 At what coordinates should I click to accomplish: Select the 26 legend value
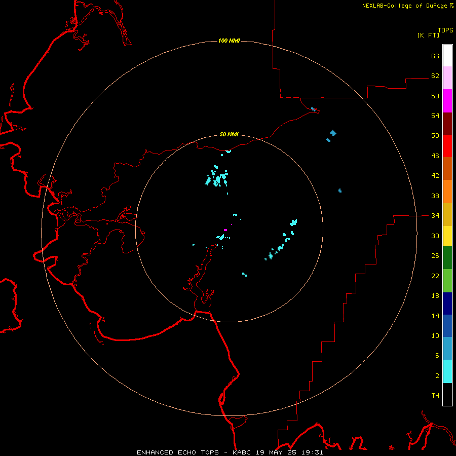(x=435, y=256)
